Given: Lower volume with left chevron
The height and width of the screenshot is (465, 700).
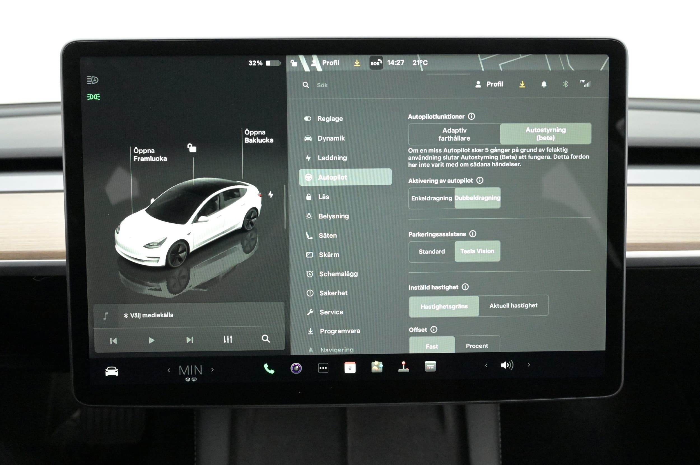Looking at the screenshot, I should 486,365.
